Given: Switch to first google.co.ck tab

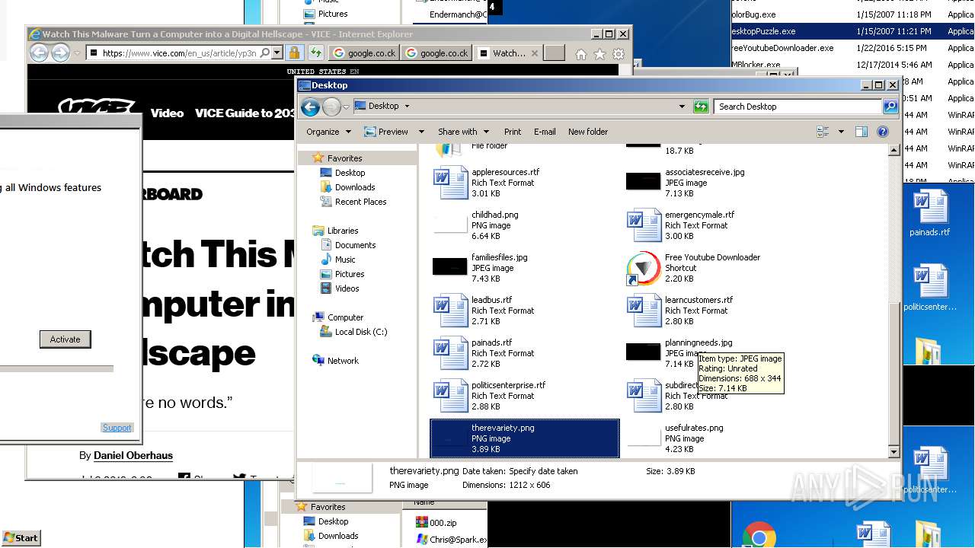Looking at the screenshot, I should click(363, 53).
